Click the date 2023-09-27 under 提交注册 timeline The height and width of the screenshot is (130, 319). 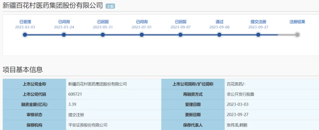(x=258, y=27)
